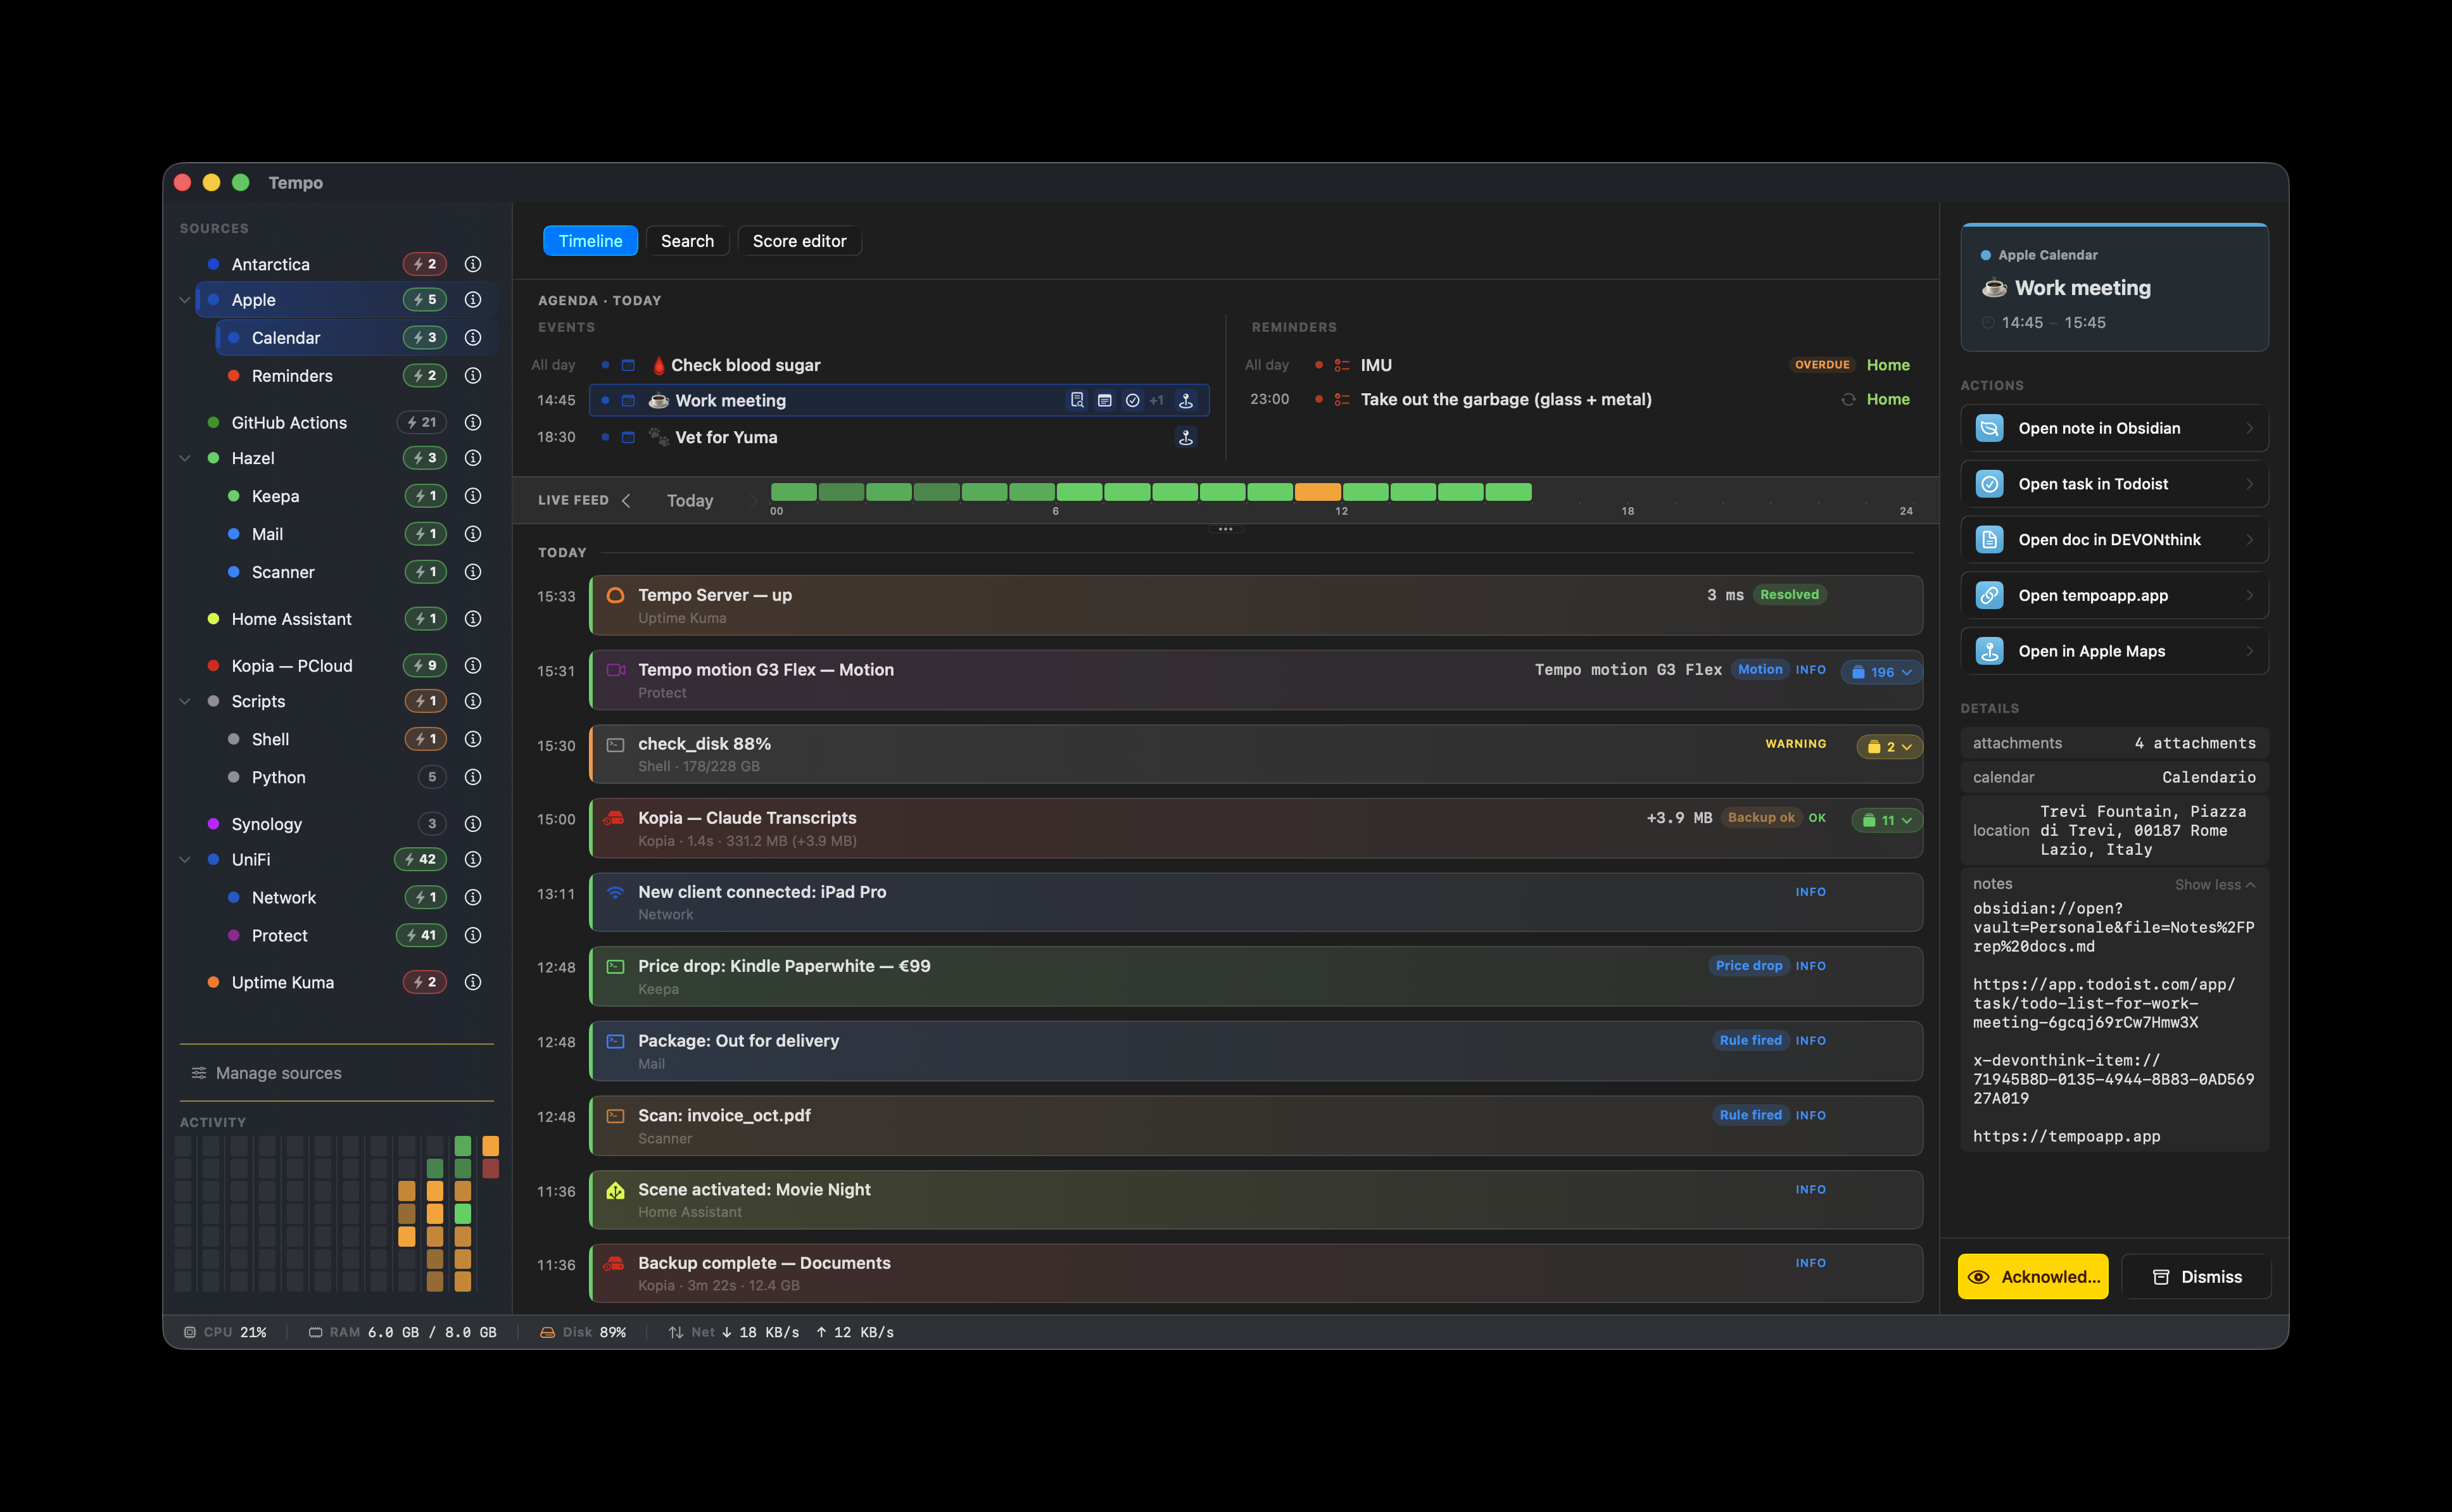The width and height of the screenshot is (2452, 1512).
Task: Click the link icon for tempoapp.app action
Action: coord(1990,595)
